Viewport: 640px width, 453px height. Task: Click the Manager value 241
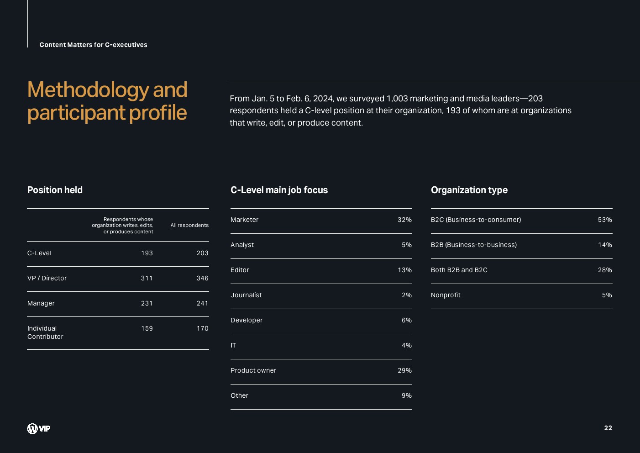click(202, 303)
